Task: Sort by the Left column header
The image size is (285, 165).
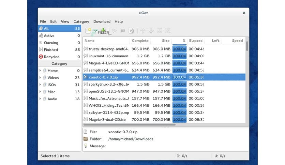Action: coord(213,41)
